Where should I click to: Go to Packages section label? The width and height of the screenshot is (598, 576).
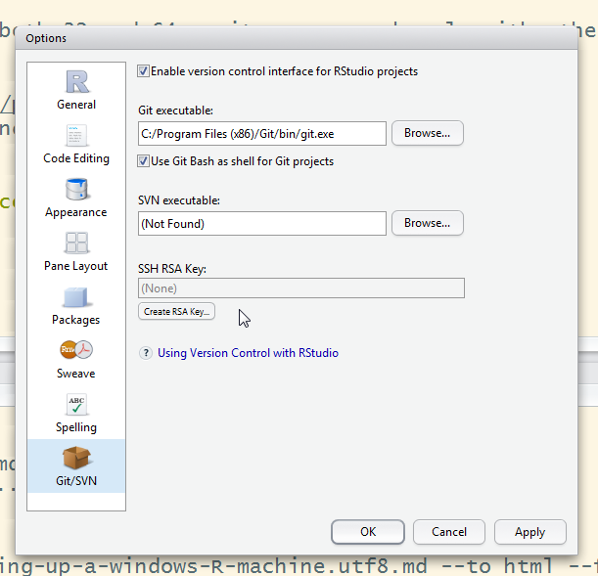[76, 320]
